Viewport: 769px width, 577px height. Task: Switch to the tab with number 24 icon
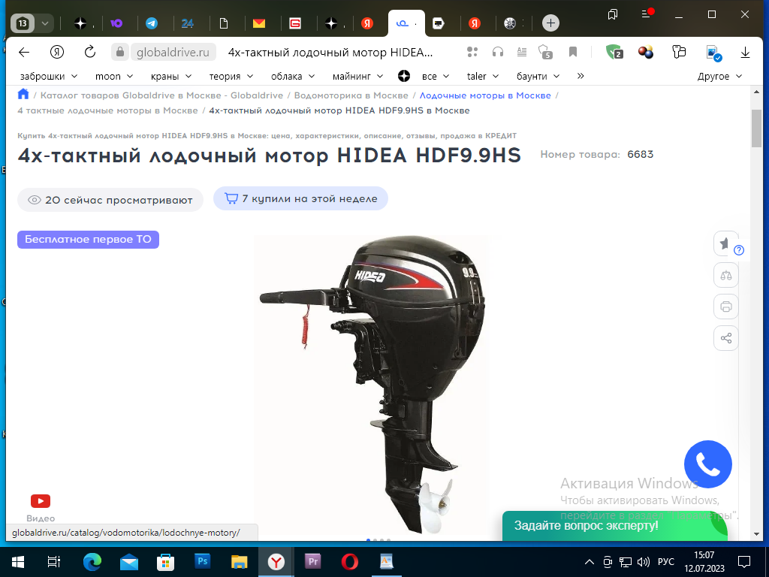click(187, 23)
